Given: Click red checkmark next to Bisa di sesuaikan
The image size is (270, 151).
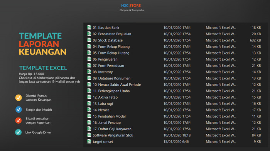Looking at the screenshot, I should click(x=19, y=121).
